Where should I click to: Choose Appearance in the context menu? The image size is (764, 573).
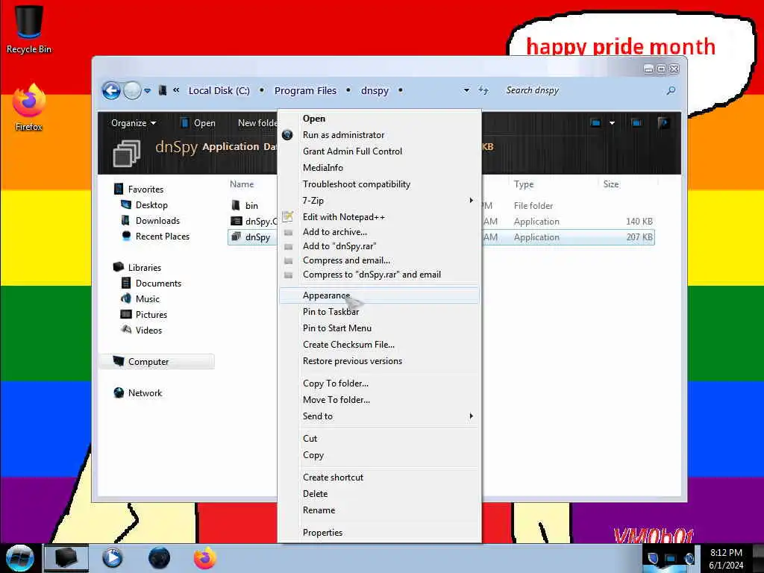[379, 295]
